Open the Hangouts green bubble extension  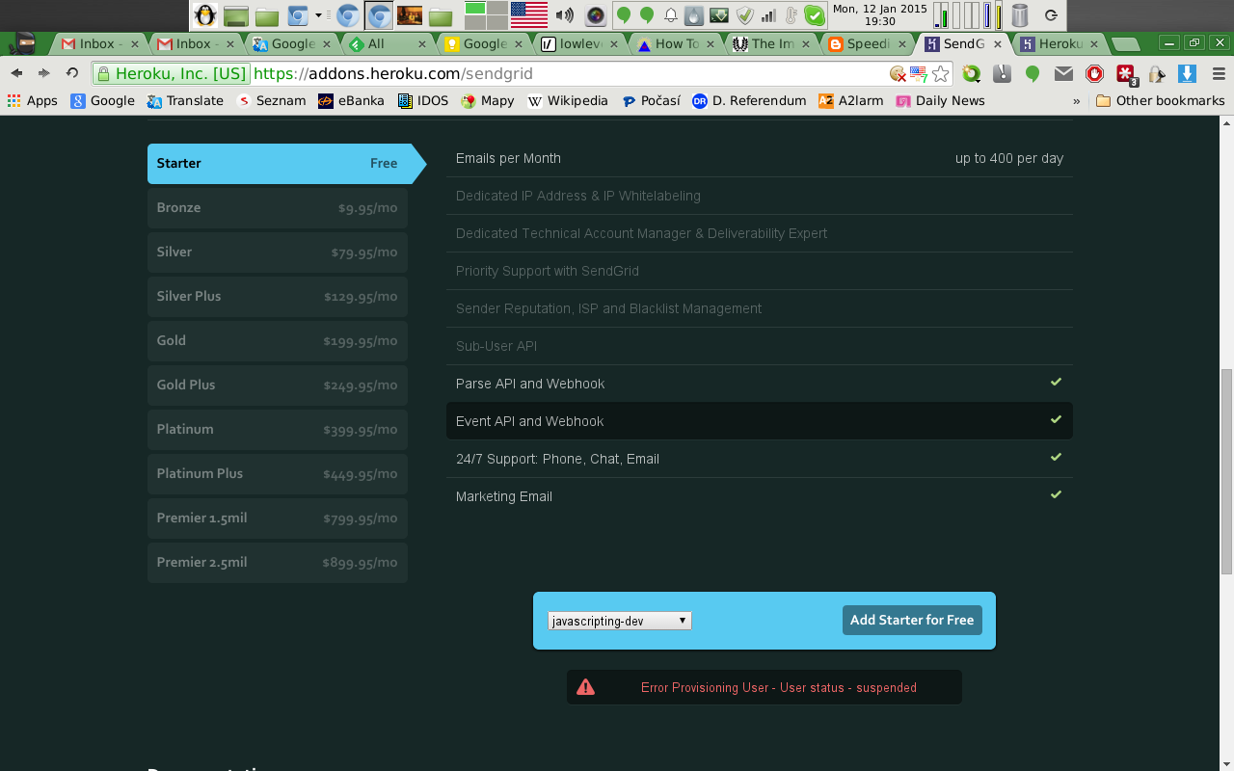[x=1033, y=73]
